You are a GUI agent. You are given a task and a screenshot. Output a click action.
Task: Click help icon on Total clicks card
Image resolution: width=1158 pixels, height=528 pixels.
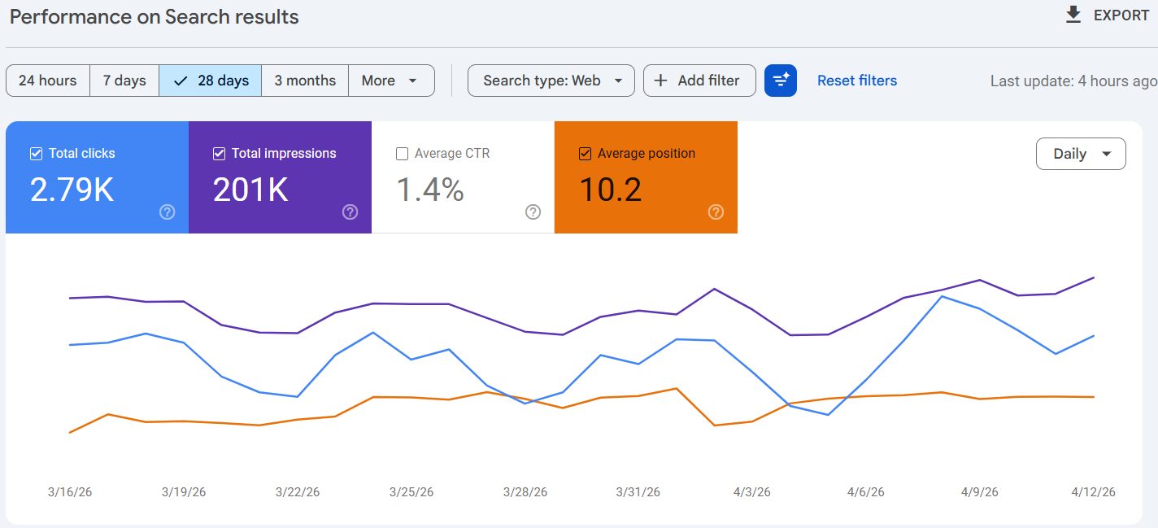(168, 212)
